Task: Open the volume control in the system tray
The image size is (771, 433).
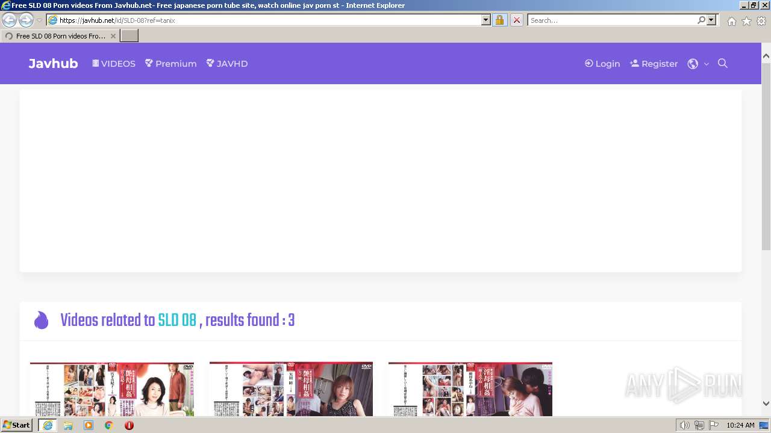Action: click(x=684, y=425)
